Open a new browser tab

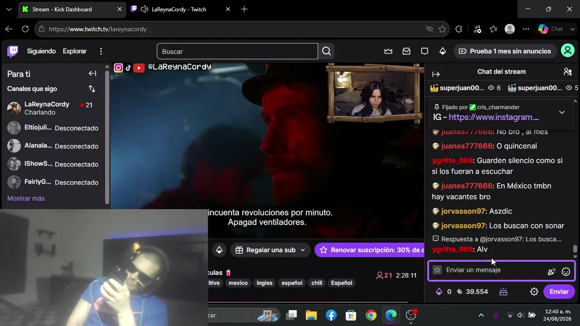tap(244, 9)
